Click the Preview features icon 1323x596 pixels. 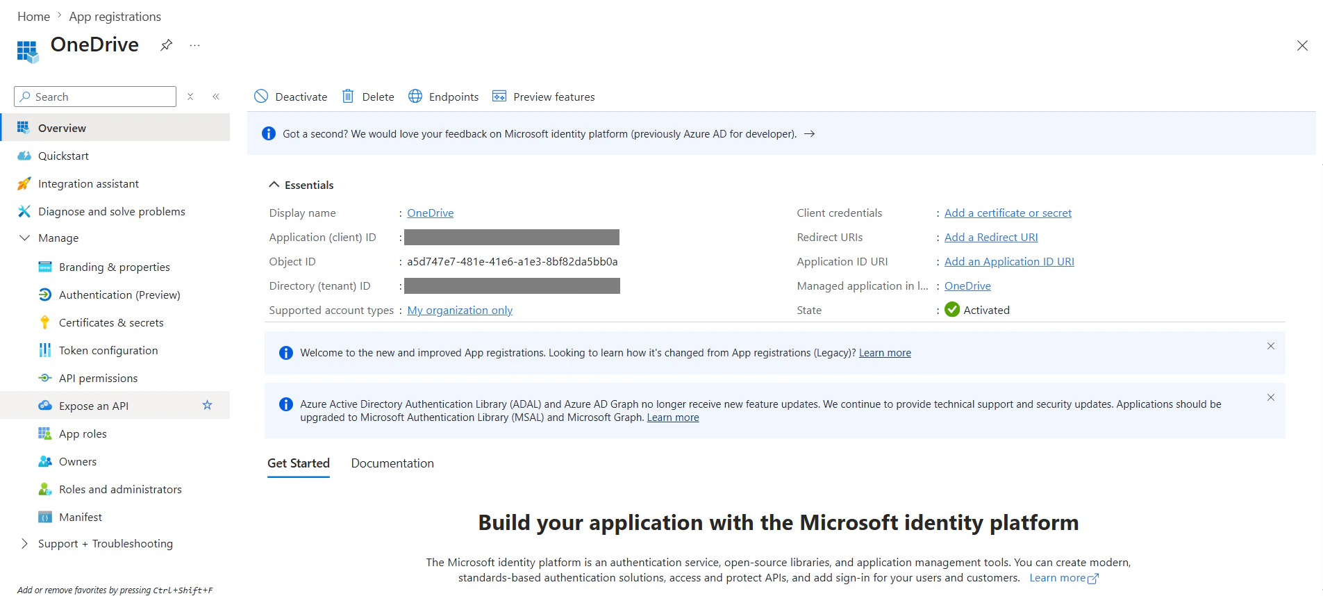499,96
